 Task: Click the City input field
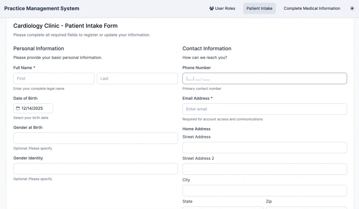pyautogui.click(x=264, y=190)
